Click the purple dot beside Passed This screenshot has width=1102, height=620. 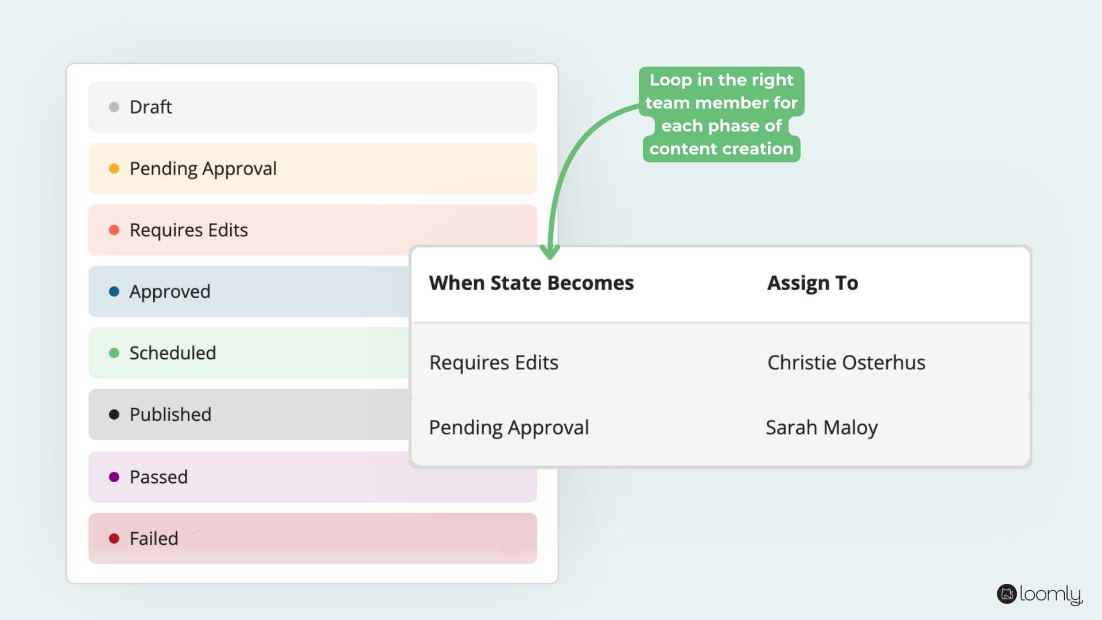(x=113, y=476)
